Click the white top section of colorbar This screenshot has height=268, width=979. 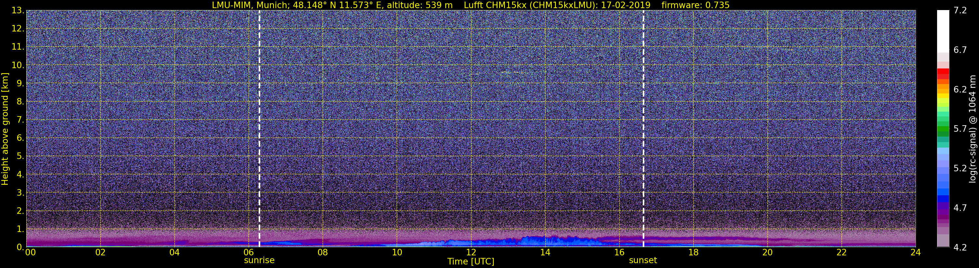pyautogui.click(x=943, y=31)
